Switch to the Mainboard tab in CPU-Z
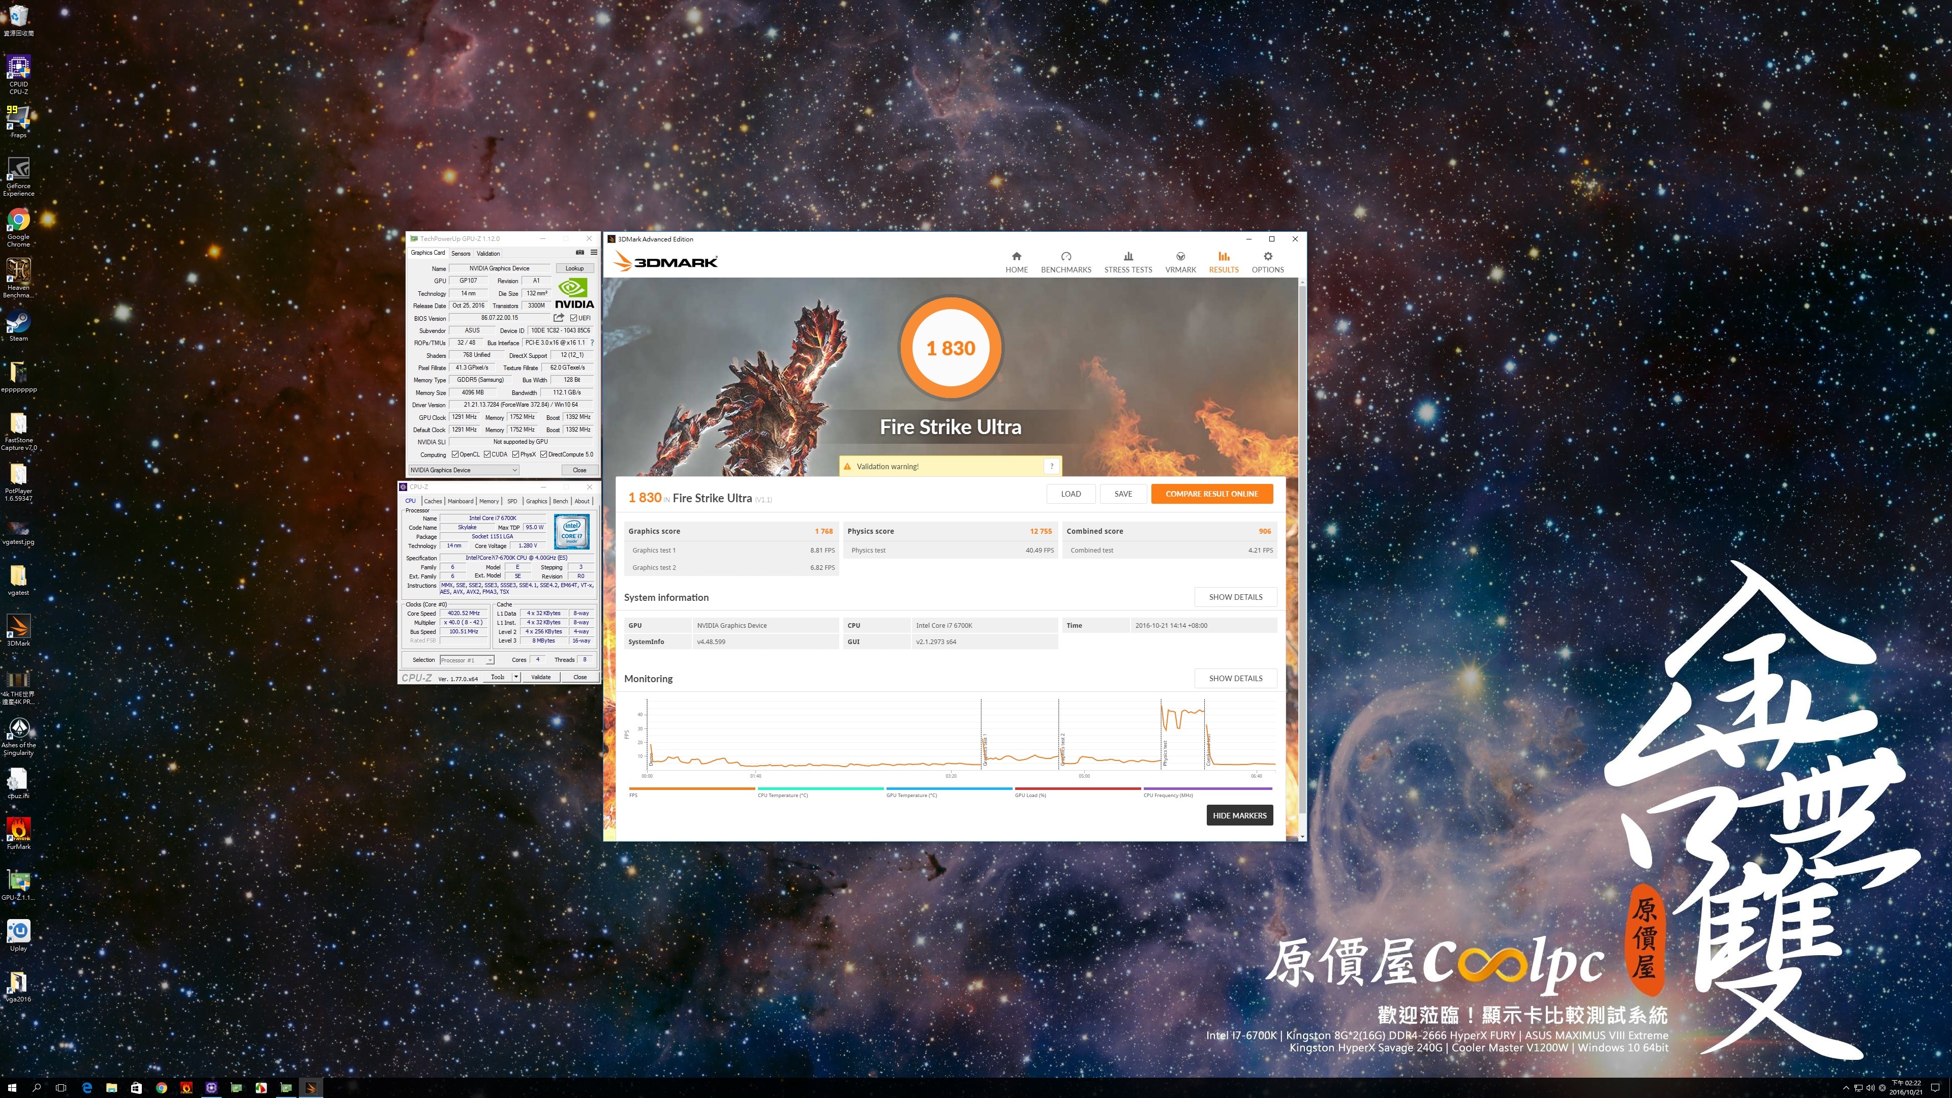The image size is (1952, 1098). pyautogui.click(x=460, y=501)
